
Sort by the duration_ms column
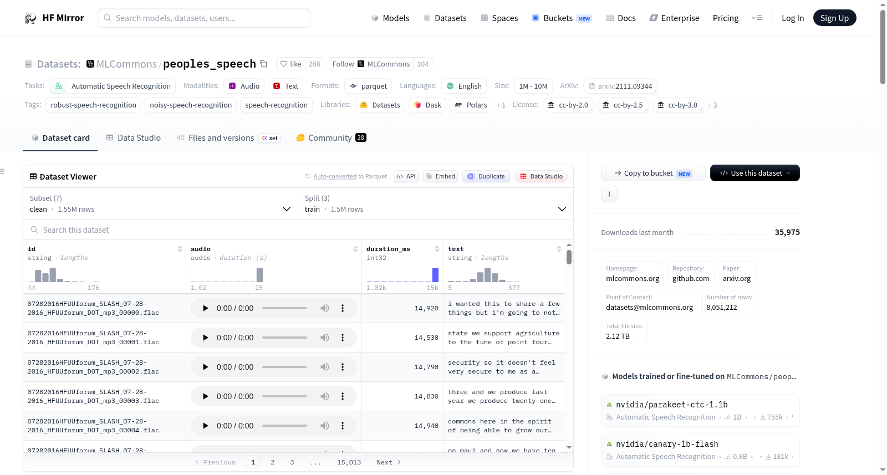click(437, 249)
